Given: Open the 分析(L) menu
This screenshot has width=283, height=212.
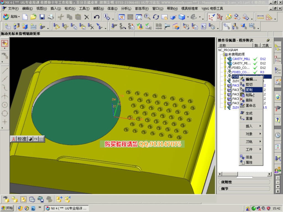Looking at the screenshot, I should (x=126, y=9).
